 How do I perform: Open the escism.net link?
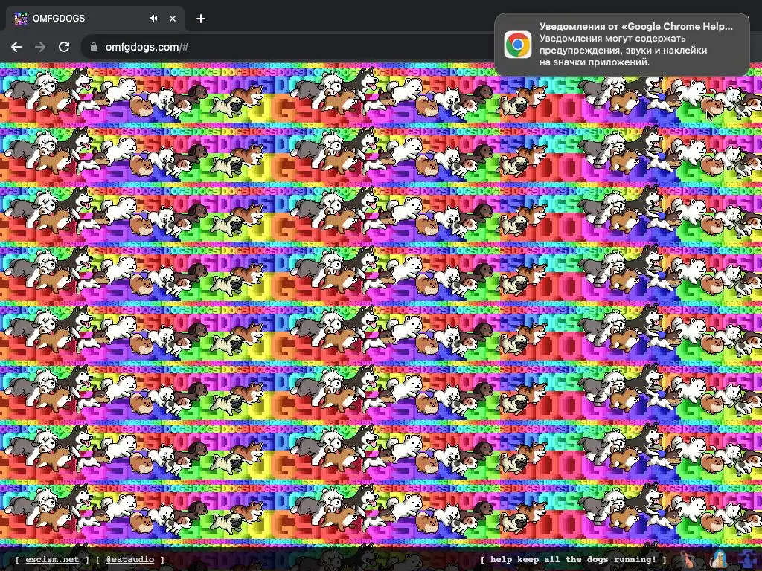pos(52,559)
